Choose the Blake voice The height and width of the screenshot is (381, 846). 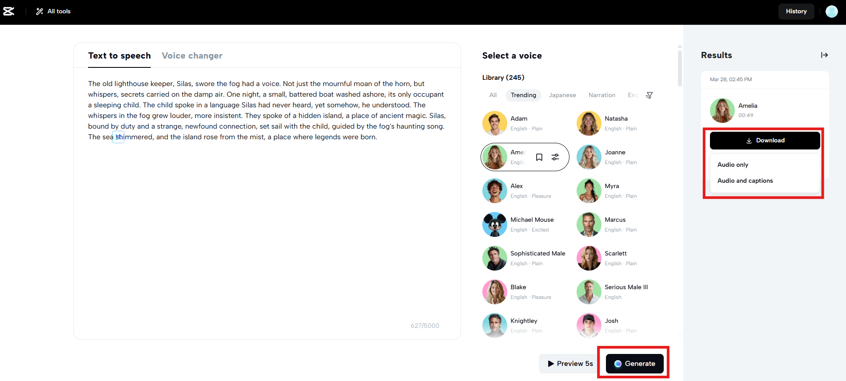[525, 292]
